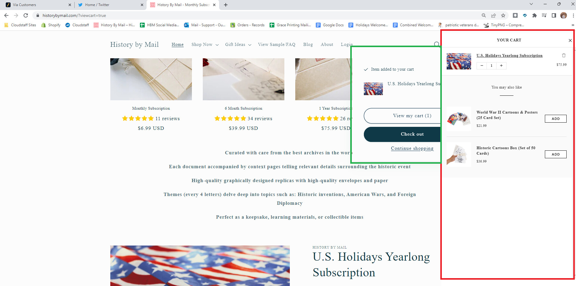This screenshot has height=286, width=576.
Task: Click the page zoom magnifier in address bar
Action: (484, 15)
